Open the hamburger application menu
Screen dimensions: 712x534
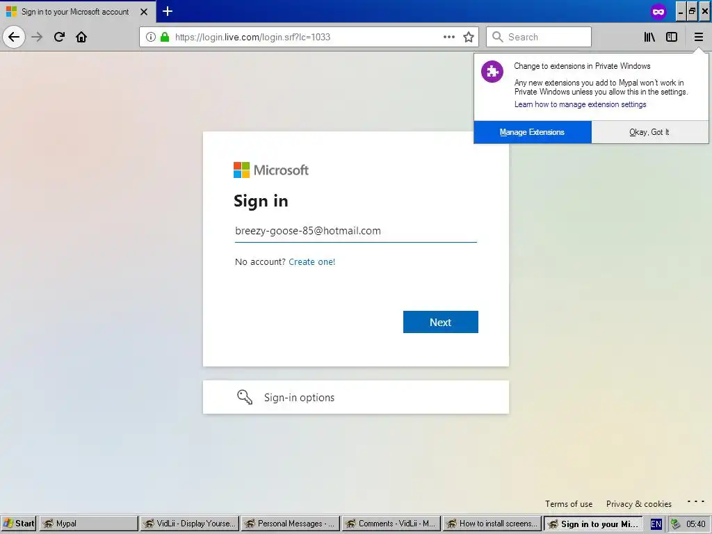[x=698, y=37]
